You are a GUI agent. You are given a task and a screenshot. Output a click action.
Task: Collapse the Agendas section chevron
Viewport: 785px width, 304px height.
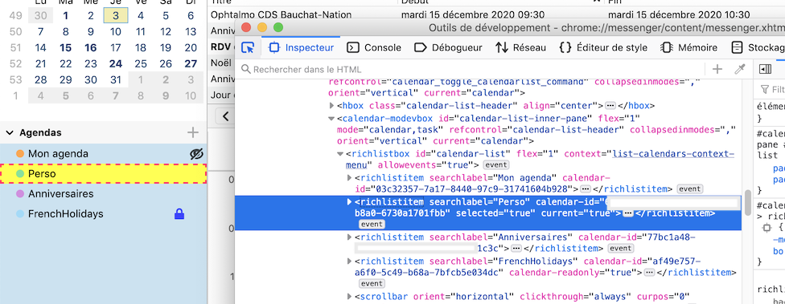point(9,133)
